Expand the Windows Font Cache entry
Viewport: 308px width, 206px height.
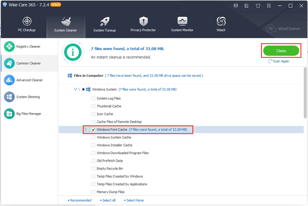coord(86,130)
